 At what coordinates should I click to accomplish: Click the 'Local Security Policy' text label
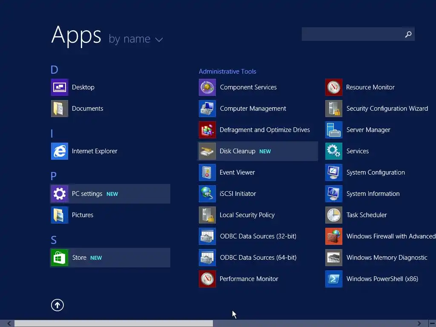coord(247,215)
